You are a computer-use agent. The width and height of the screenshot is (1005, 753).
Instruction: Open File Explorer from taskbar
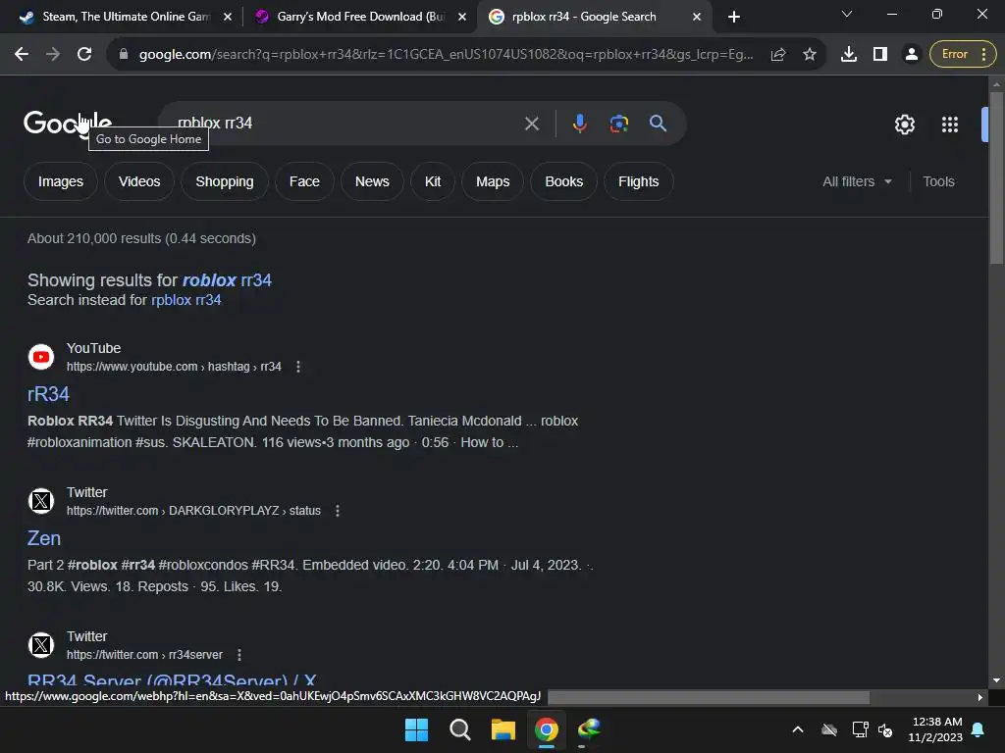coord(503,729)
